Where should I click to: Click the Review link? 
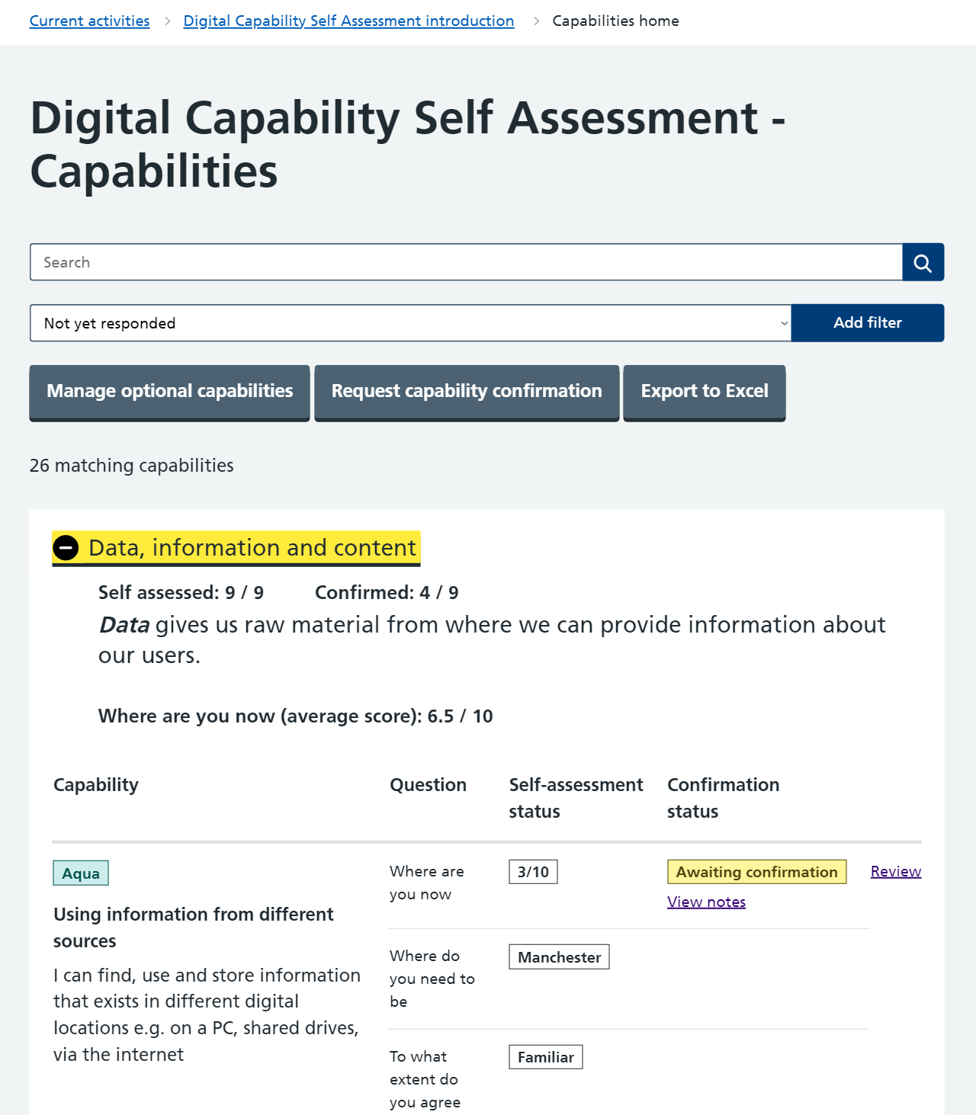click(896, 871)
